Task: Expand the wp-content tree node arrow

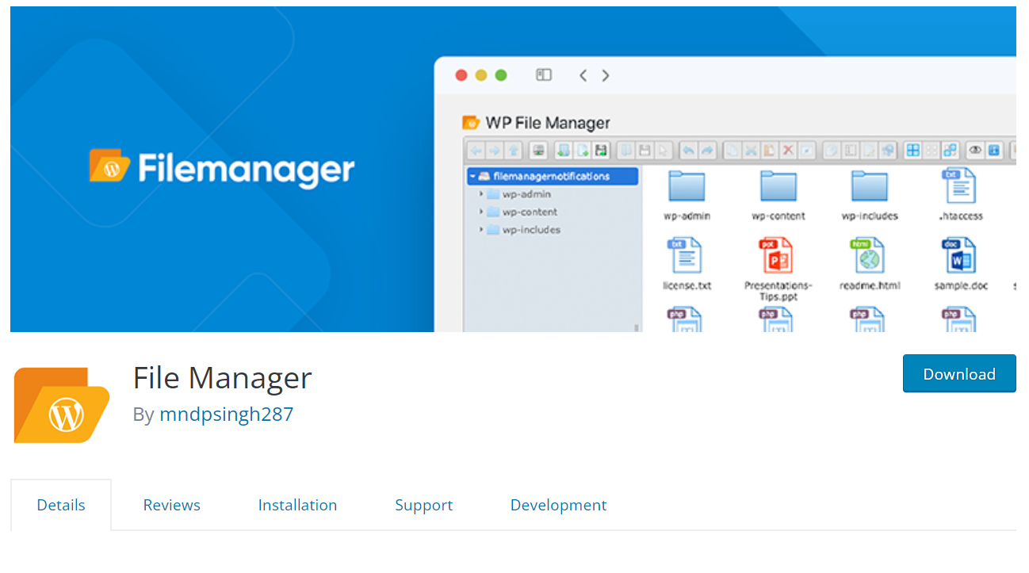Action: tap(480, 212)
